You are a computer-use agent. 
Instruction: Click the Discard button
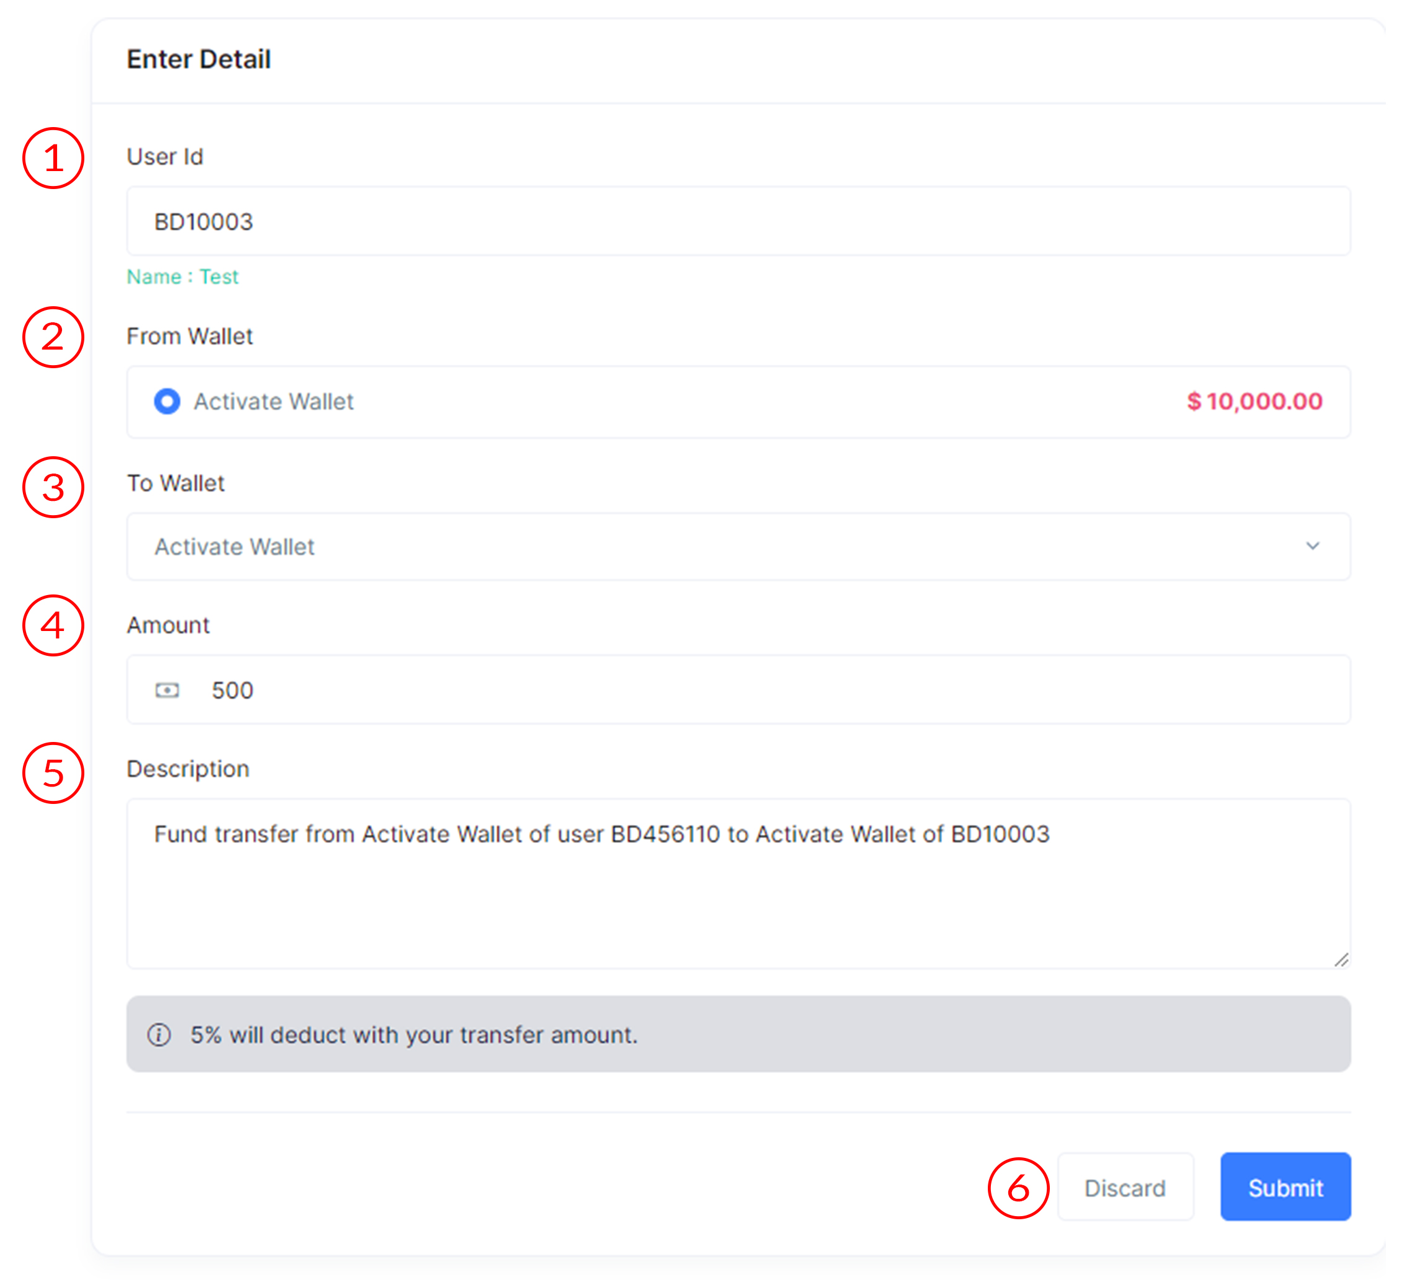pyautogui.click(x=1125, y=1188)
